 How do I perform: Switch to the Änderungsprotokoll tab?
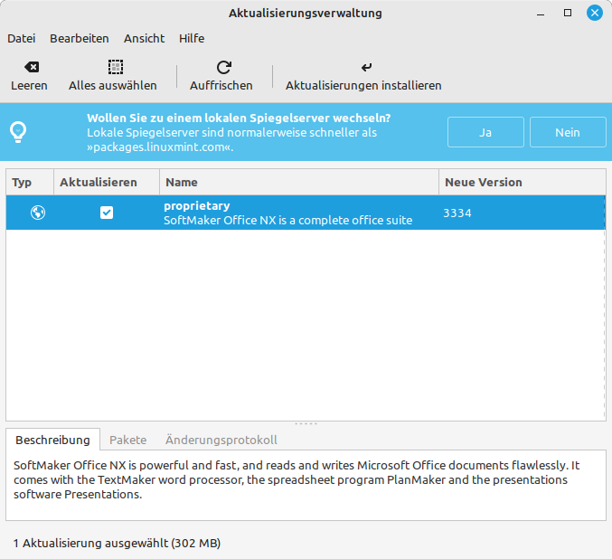(221, 440)
